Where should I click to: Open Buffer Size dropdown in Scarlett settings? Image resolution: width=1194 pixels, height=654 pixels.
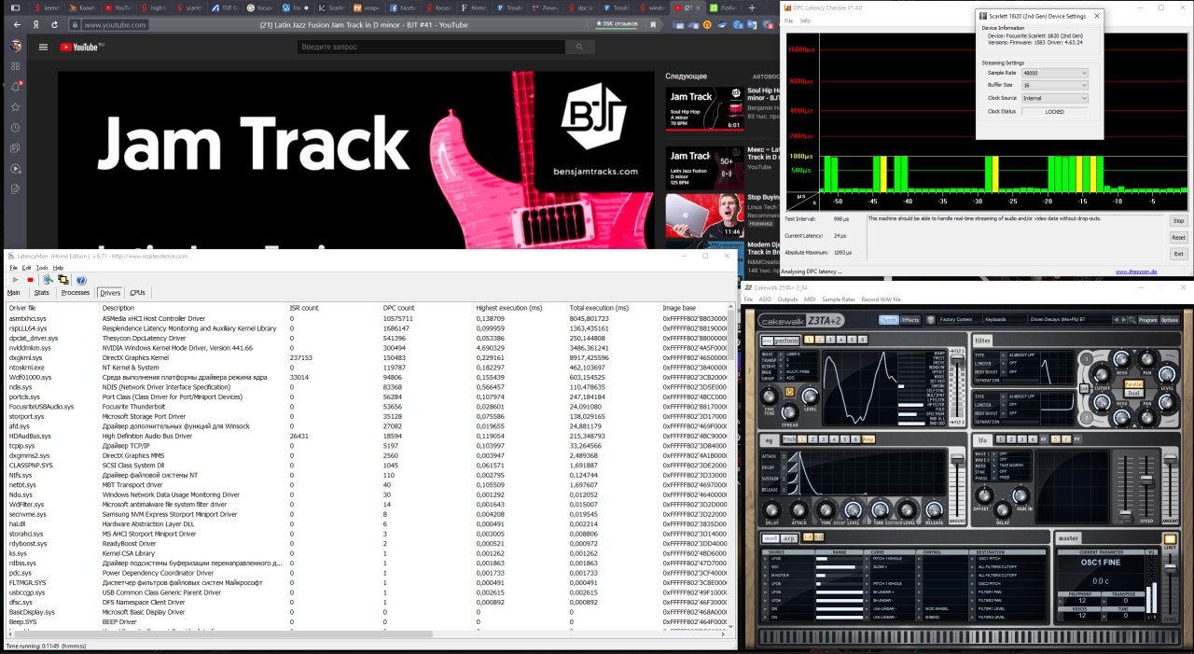click(1055, 85)
